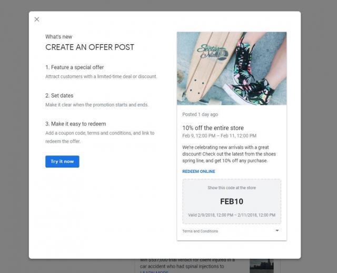Image resolution: width=337 pixels, height=273 pixels.
Task: Click the Make it easy to redeem heading
Action: (76, 124)
